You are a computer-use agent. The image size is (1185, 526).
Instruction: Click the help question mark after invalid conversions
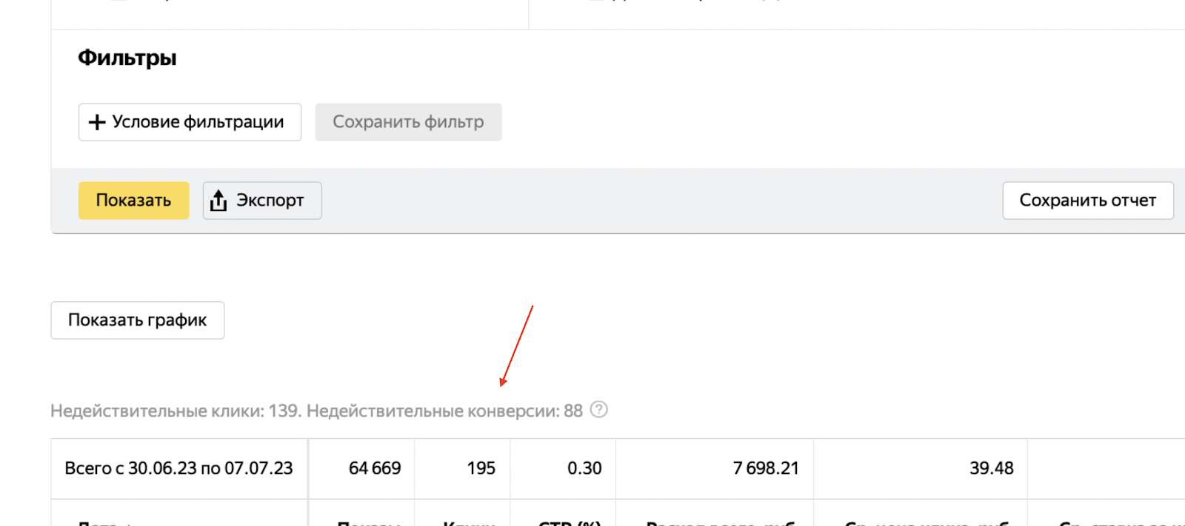598,410
